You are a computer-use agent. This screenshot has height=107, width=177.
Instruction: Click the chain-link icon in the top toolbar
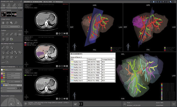point(14,5)
